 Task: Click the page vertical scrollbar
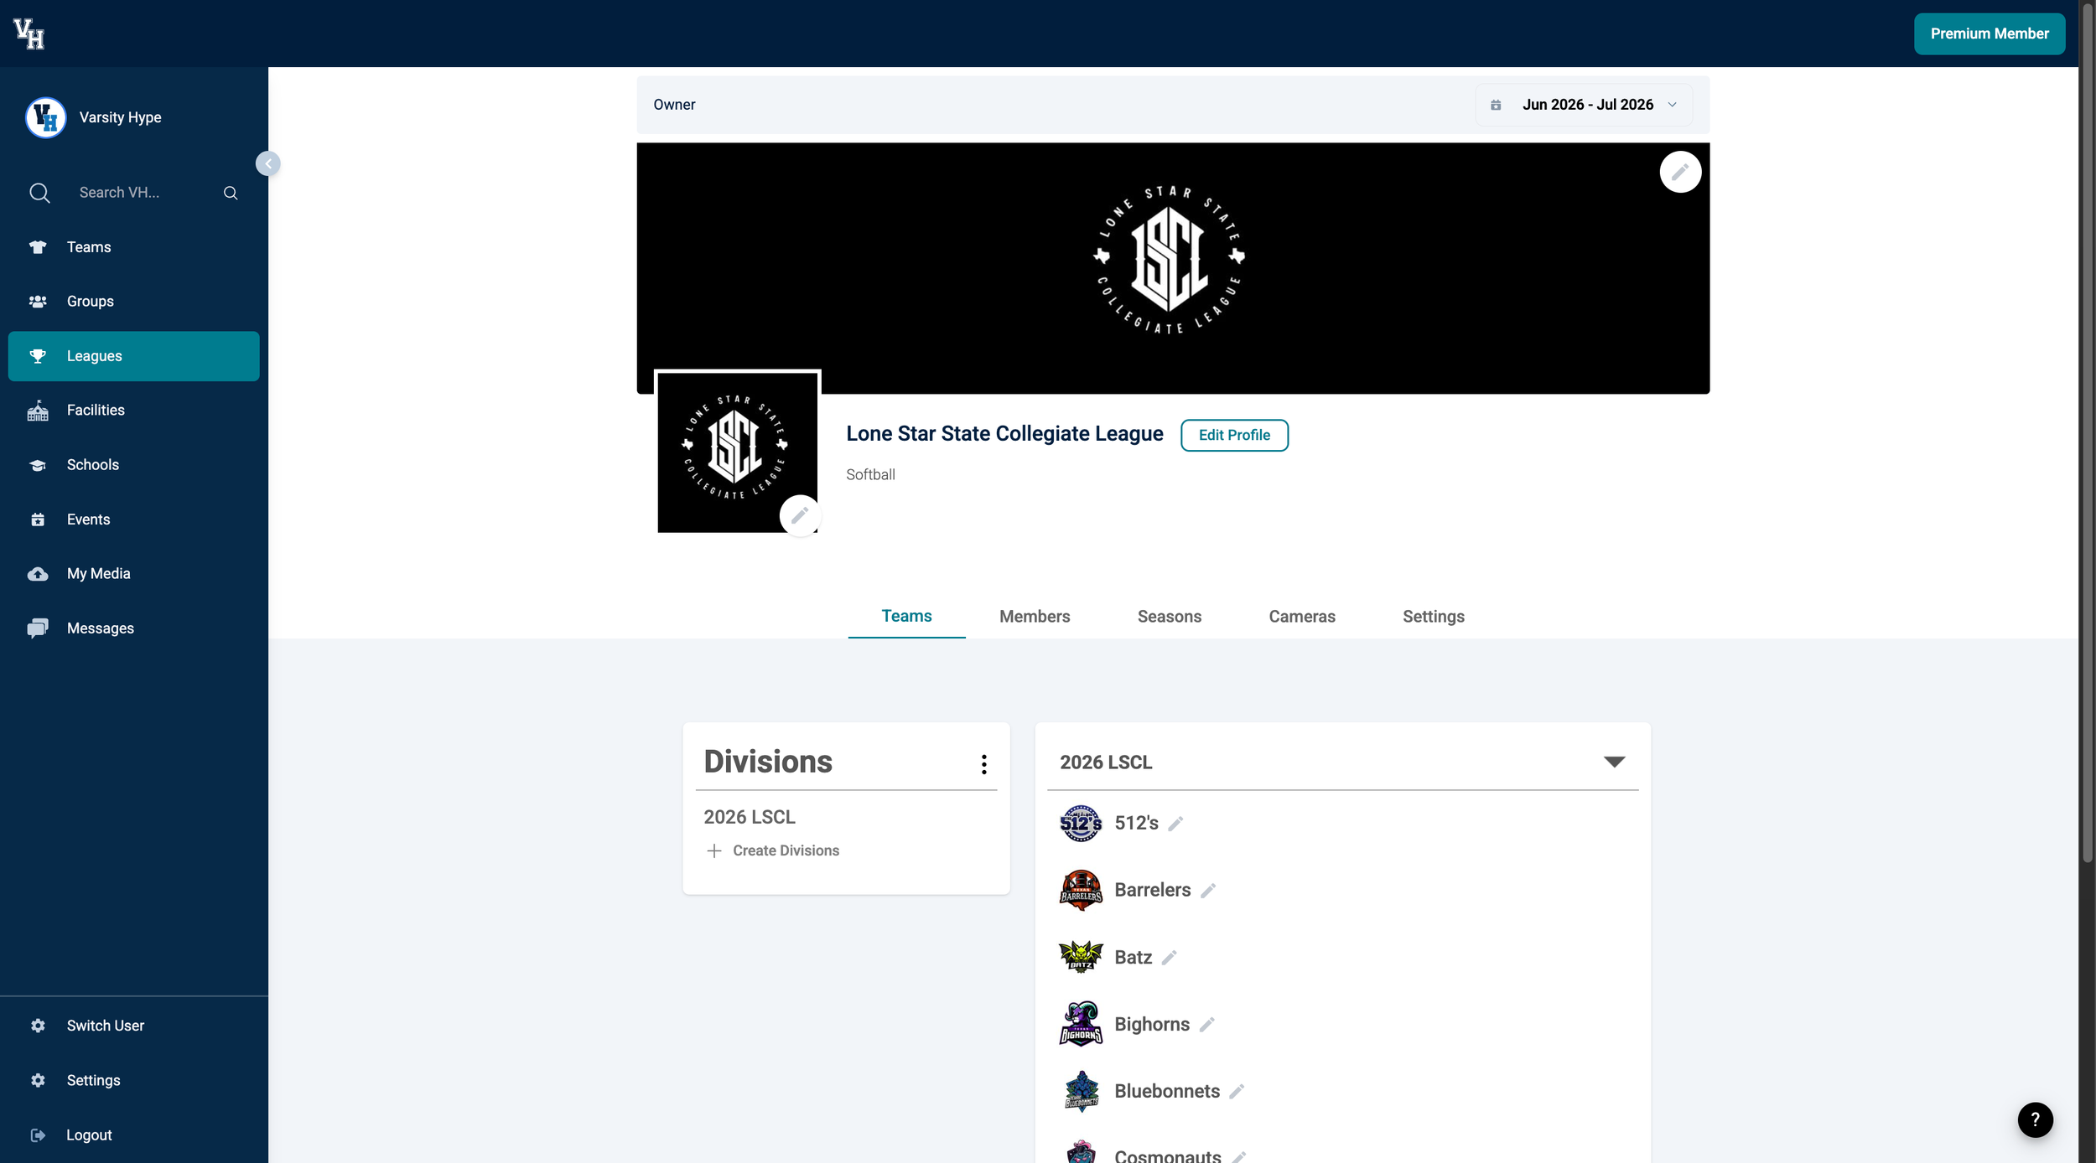[x=2087, y=432]
